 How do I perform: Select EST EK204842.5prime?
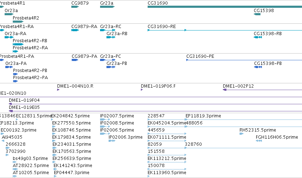tap(71, 116)
